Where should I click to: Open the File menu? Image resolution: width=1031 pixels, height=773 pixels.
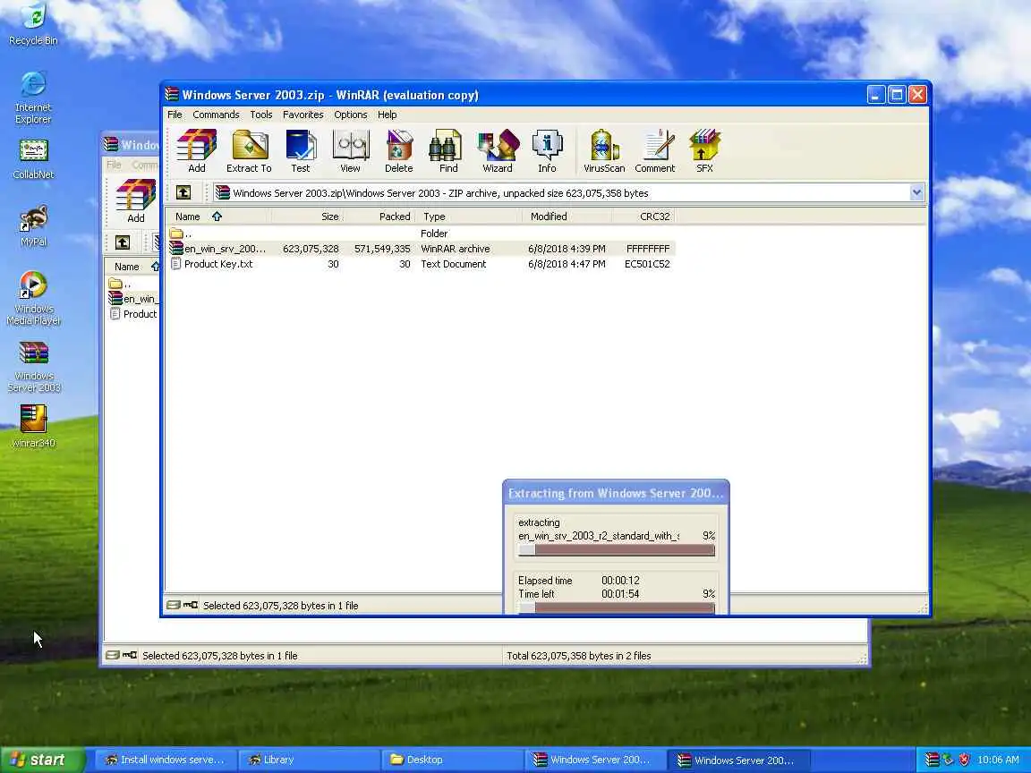(175, 115)
